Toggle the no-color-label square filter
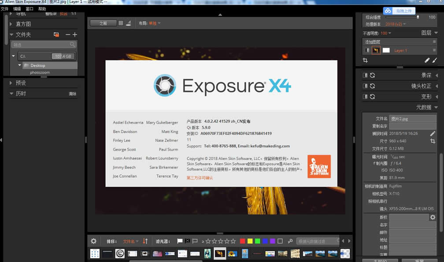This screenshot has height=262, width=444. click(x=280, y=241)
